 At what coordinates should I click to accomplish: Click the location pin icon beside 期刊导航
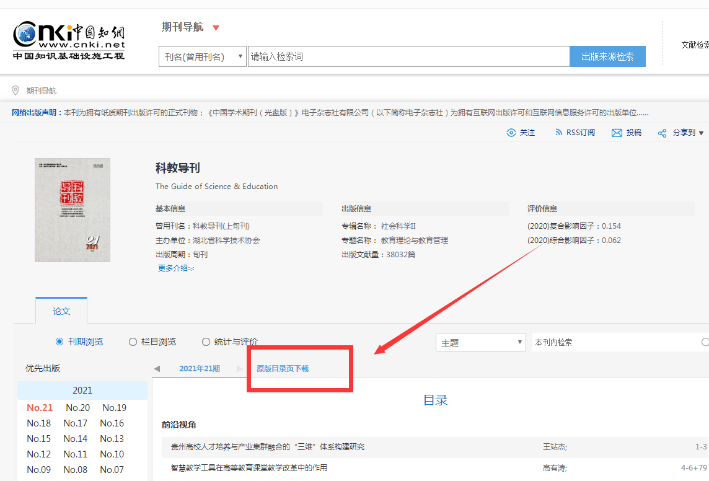tap(15, 90)
